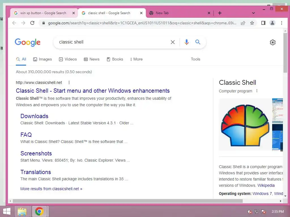Viewport: 290px width, 217px height.
Task: Click the classic shell search field
Action: pyautogui.click(x=113, y=42)
